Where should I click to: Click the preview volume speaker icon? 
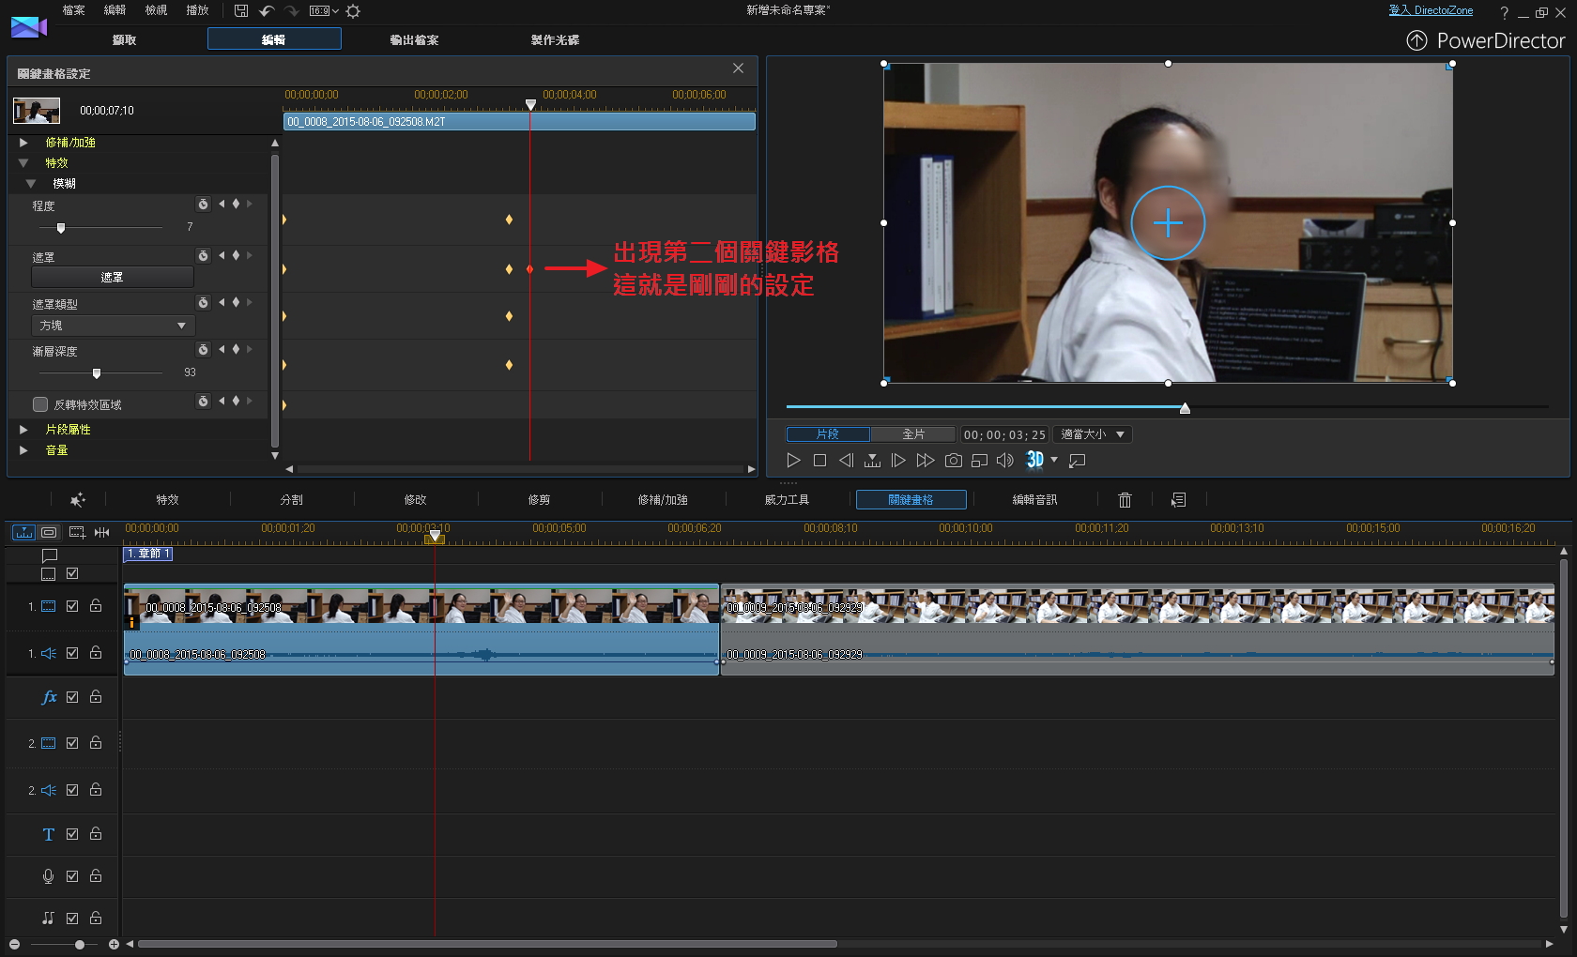click(1004, 460)
